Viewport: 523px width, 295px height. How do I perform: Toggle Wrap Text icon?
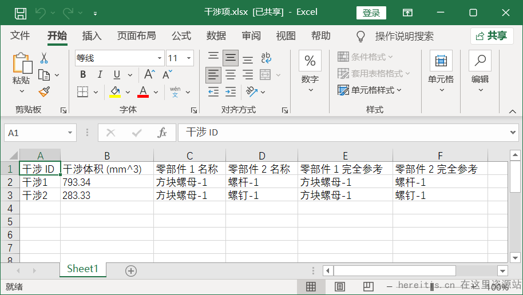[266, 58]
